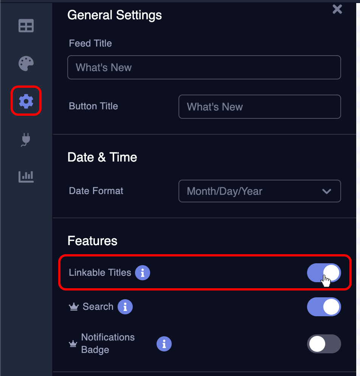Disable the Search feature toggle
Image resolution: width=360 pixels, height=376 pixels.
tap(324, 307)
